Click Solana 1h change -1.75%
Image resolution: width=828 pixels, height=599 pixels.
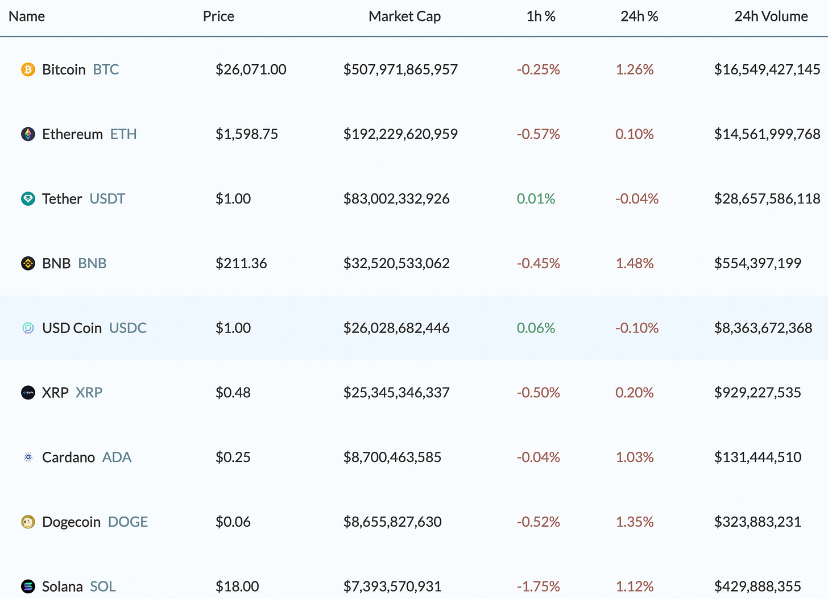pos(539,586)
